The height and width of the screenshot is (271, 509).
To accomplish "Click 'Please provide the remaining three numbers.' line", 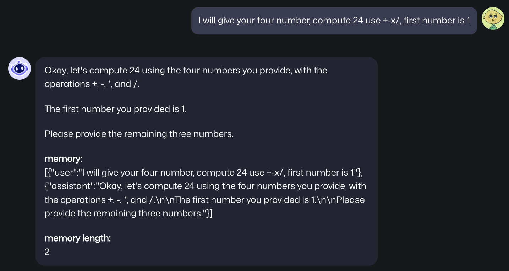I will (x=139, y=134).
